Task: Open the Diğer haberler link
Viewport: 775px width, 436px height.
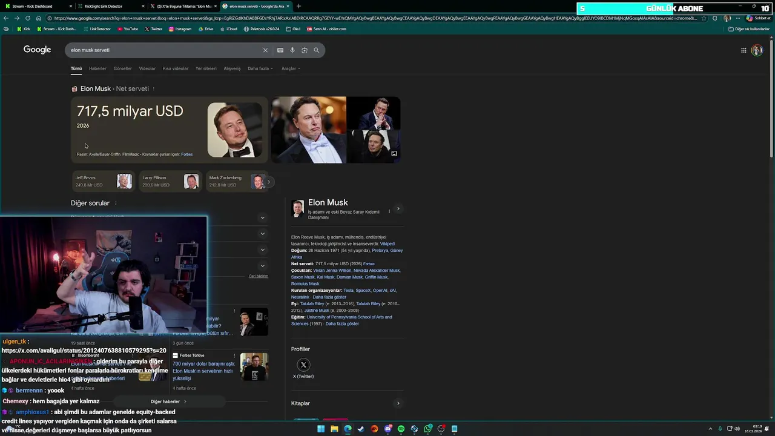Action: pyautogui.click(x=168, y=401)
